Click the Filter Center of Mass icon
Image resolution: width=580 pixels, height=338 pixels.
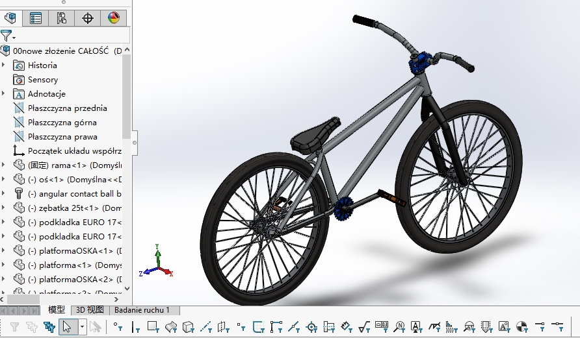click(522, 327)
